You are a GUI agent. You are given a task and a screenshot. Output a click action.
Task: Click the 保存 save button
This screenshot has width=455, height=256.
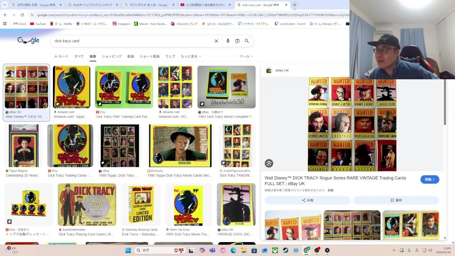point(396,200)
